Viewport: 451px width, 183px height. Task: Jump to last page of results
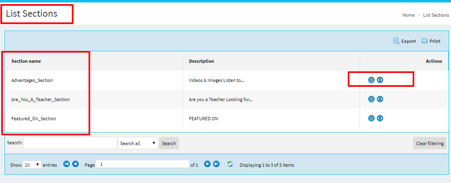[x=216, y=164]
